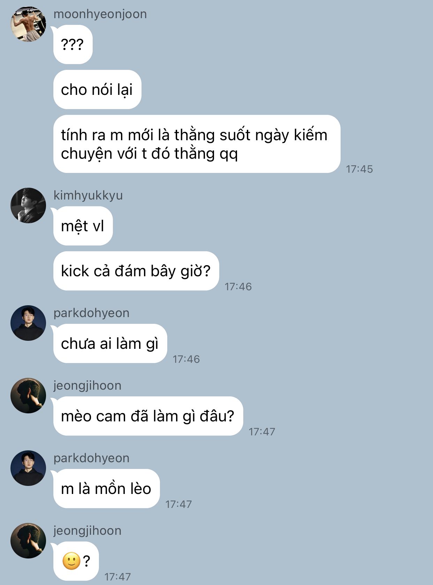The image size is (433, 585).
Task: Click the 17:45 timestamp
Action: tap(359, 169)
